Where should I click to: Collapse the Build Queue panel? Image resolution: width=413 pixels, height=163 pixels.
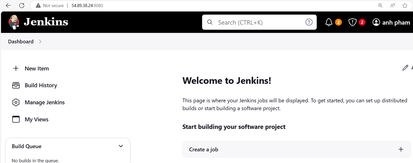click(121, 146)
